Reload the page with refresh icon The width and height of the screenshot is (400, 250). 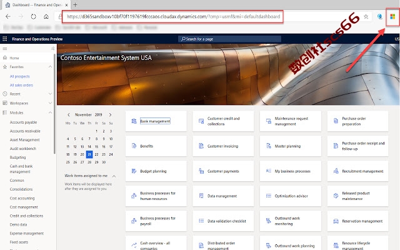tap(33, 17)
